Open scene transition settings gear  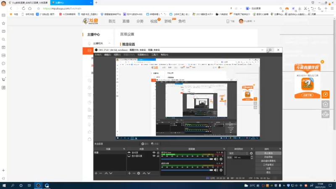[251, 153]
